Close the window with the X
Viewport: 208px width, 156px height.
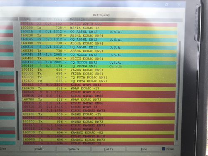coord(179,5)
